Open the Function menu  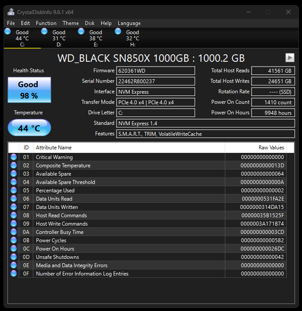coord(46,23)
